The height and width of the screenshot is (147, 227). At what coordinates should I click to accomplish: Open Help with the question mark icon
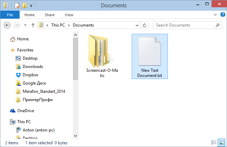click(223, 14)
